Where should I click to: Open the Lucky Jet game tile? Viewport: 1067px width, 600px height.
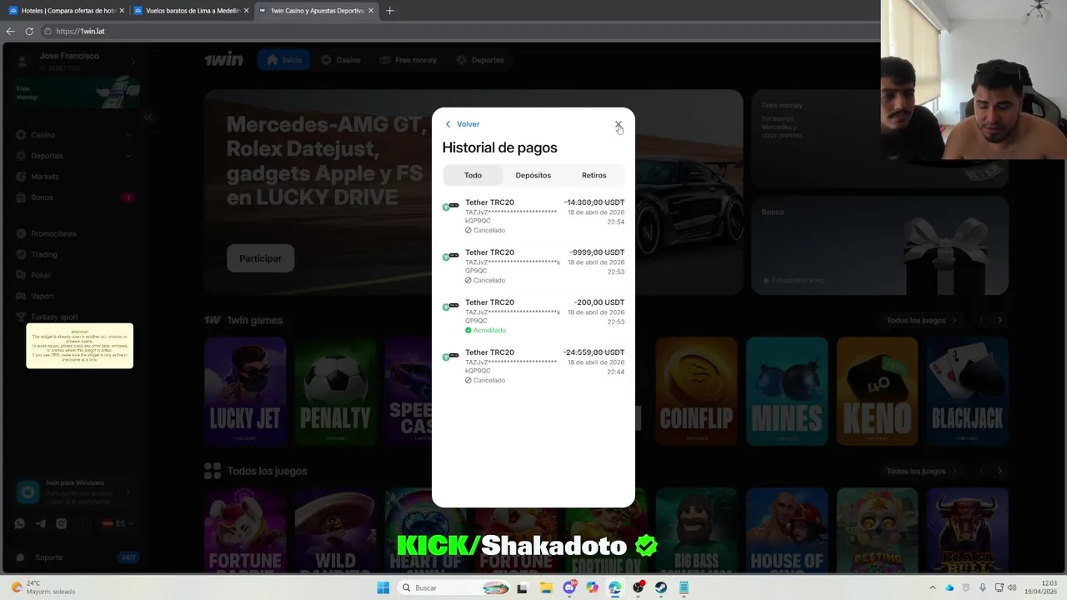(x=244, y=392)
